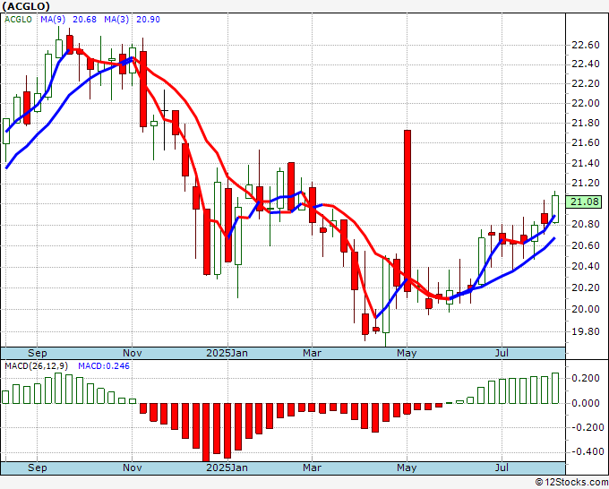Click the (ACGLO) chart title

(x=26, y=6)
